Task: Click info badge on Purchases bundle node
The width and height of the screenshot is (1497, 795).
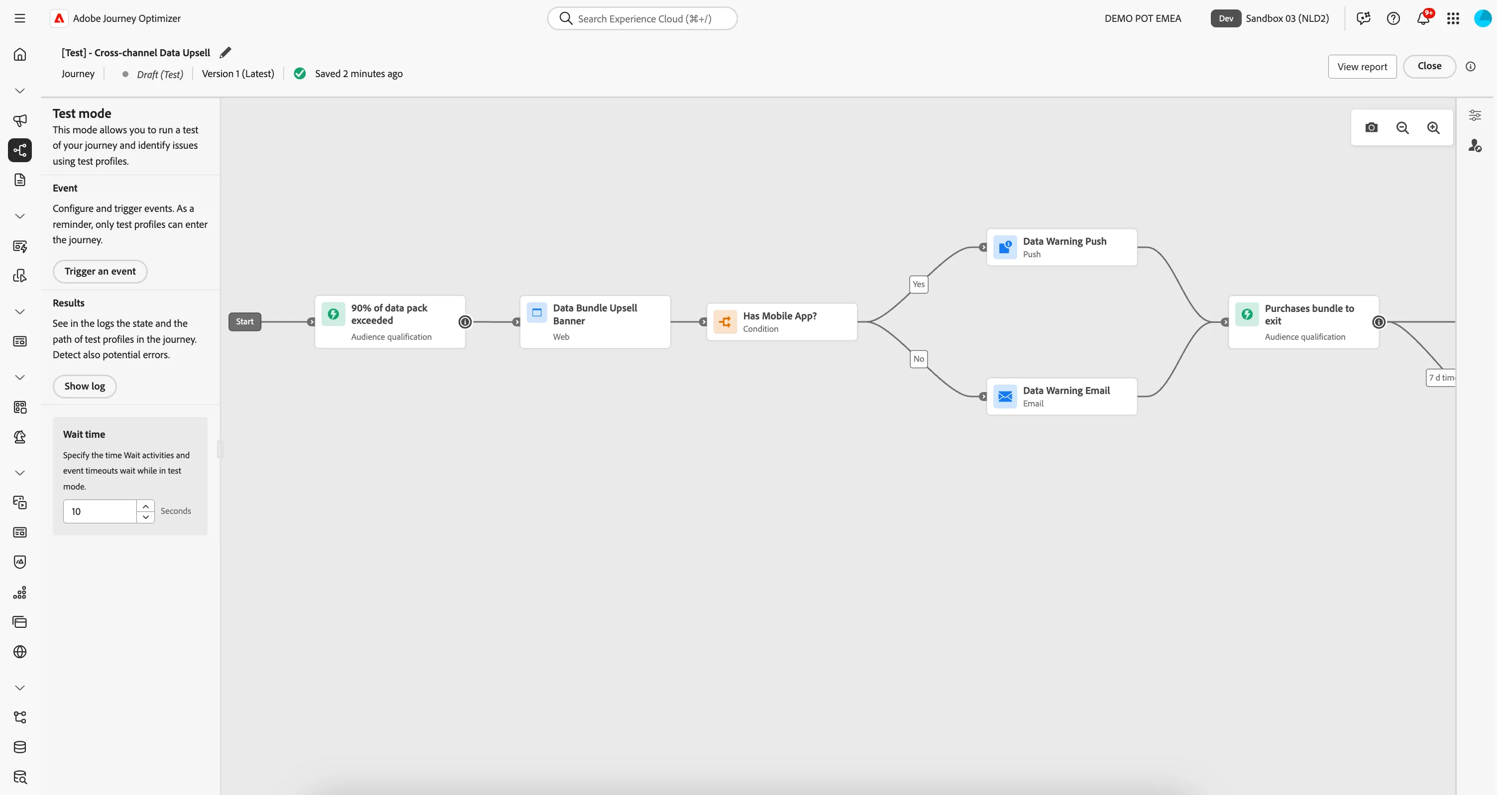Action: 1379,322
